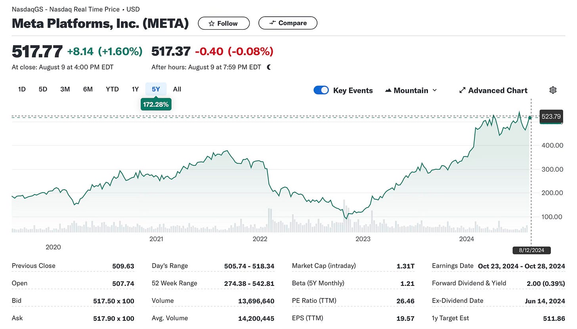Toggle the Key Events switch
577x329 pixels.
(x=321, y=90)
